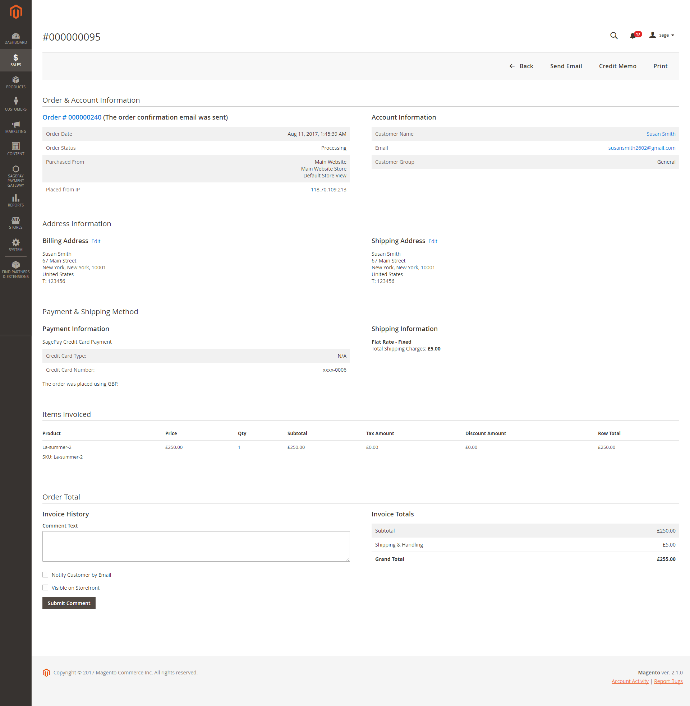
Task: Open System settings from the sidebar
Action: click(x=15, y=245)
